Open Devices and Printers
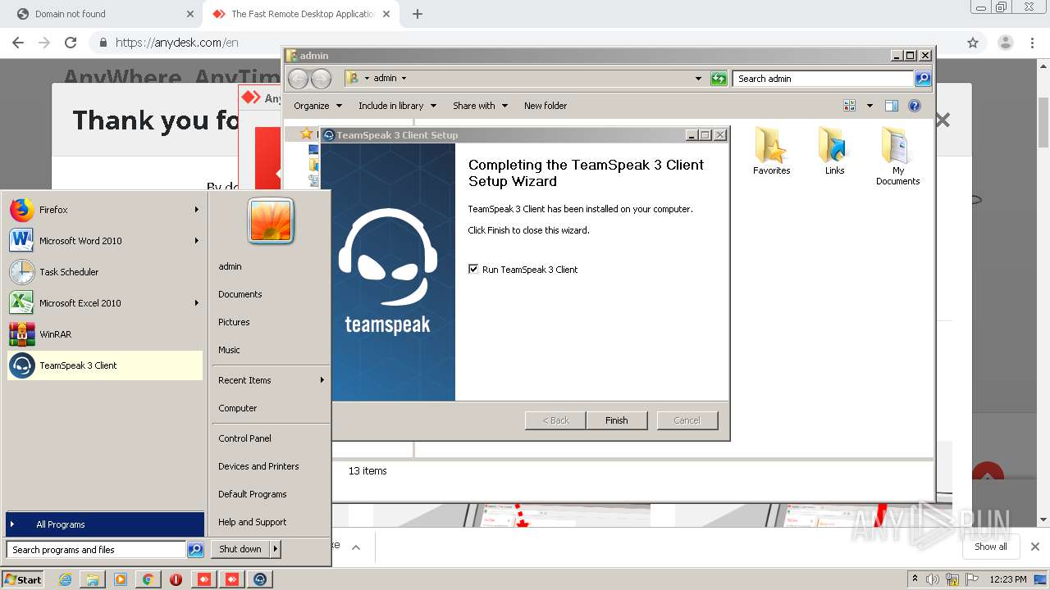 (258, 466)
